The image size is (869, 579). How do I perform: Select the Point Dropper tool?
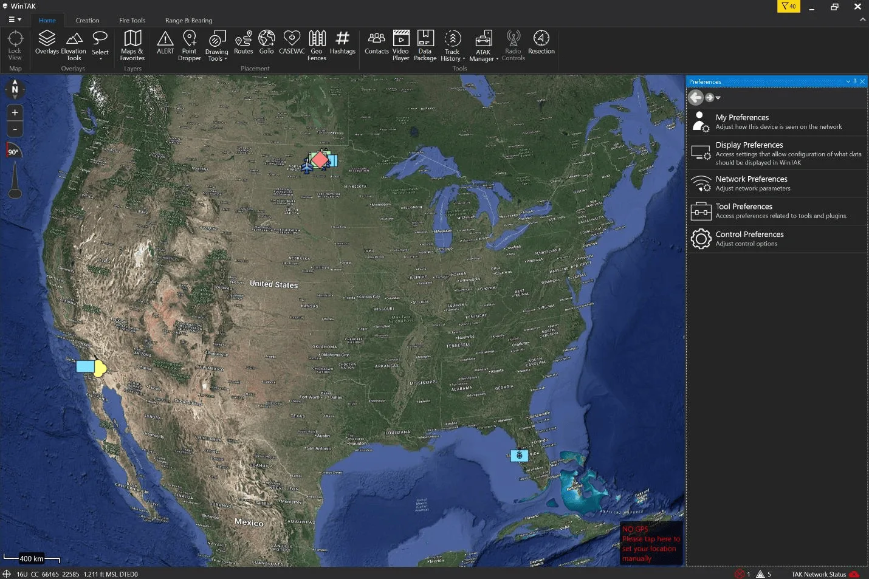click(x=190, y=46)
